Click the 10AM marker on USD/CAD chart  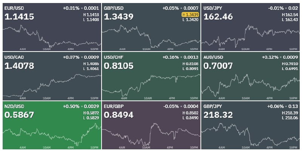click(46, 98)
